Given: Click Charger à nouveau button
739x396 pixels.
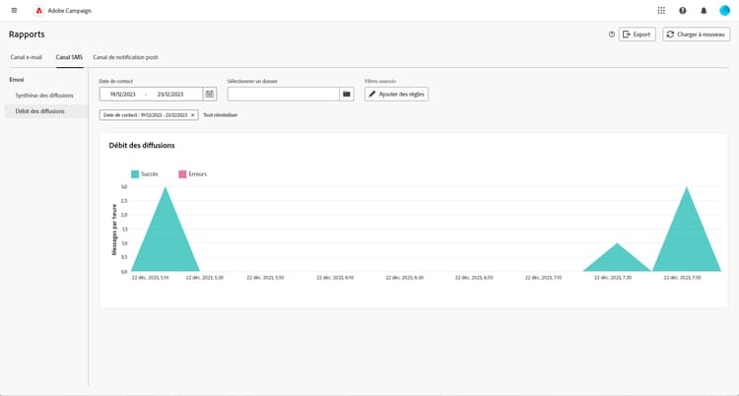Looking at the screenshot, I should 697,34.
